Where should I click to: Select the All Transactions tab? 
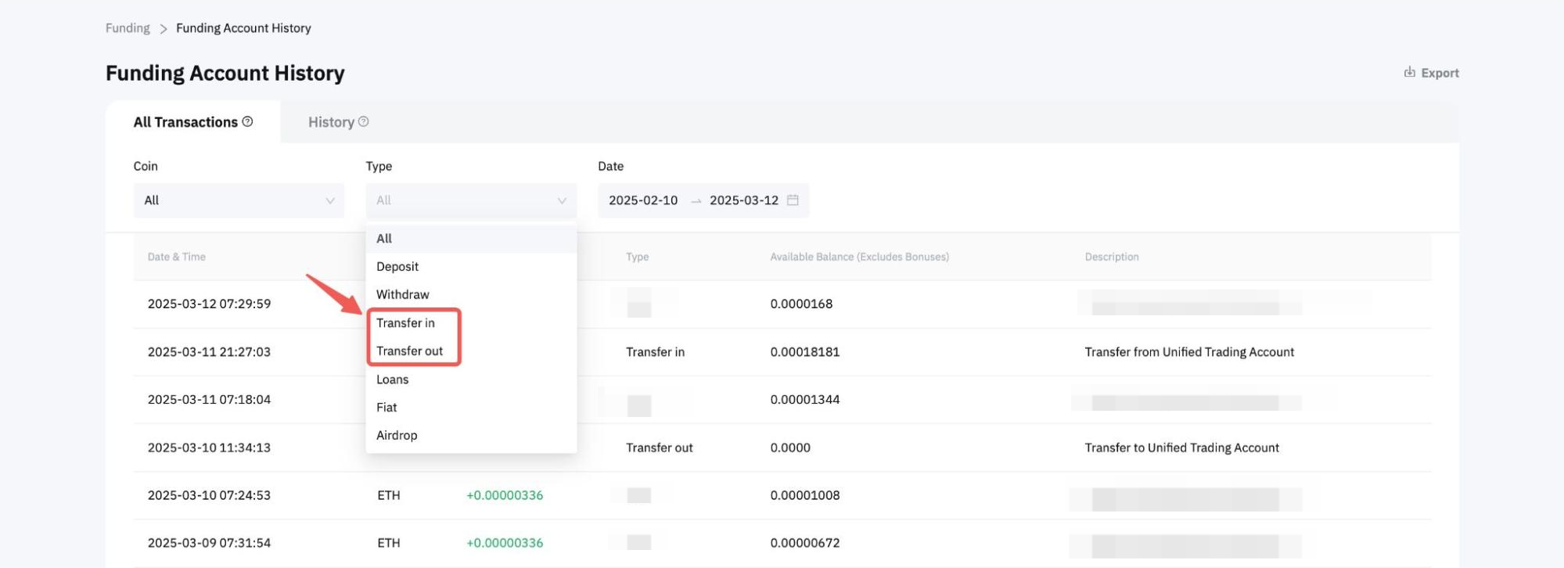click(185, 122)
